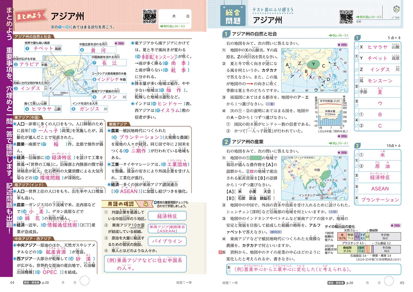The height and width of the screenshot is (292, 413).
Task: Click the 機械類 31.5% bar segment
Action: coord(347,249)
